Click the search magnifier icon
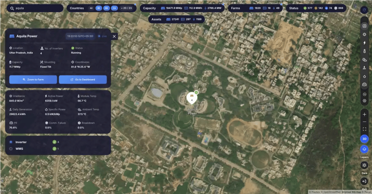This screenshot has width=372, height=194. (12, 8)
